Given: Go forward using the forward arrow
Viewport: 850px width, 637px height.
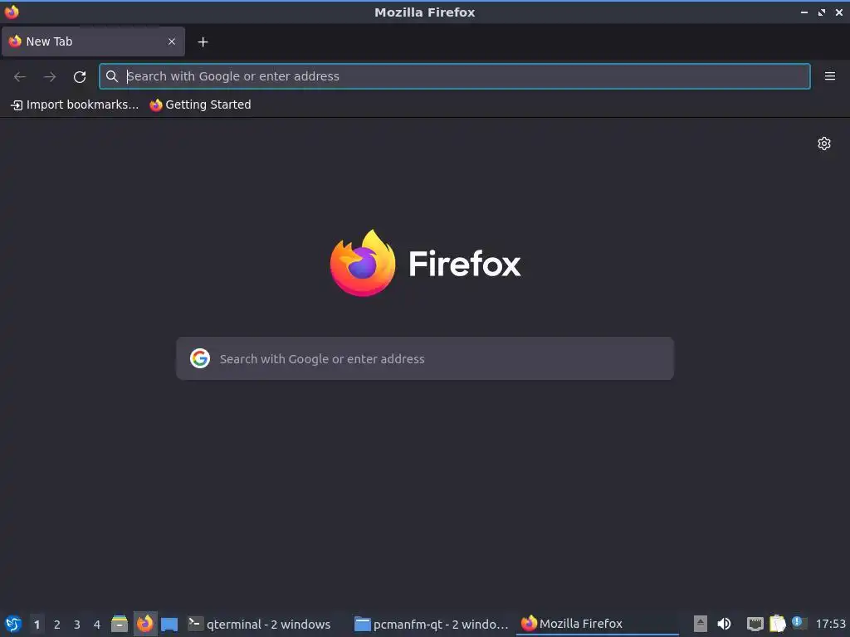Looking at the screenshot, I should (50, 77).
